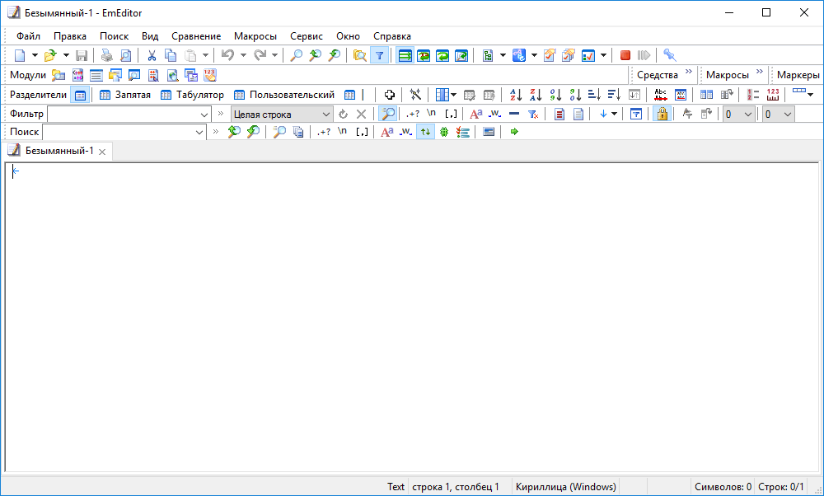Viewport: 824px width, 496px height.
Task: Click the Find magnifier icon in main toolbar
Action: tap(296, 55)
